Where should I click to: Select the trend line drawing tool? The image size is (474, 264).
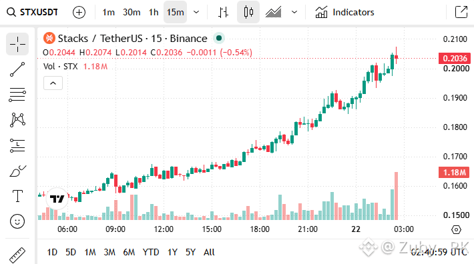pyautogui.click(x=17, y=69)
